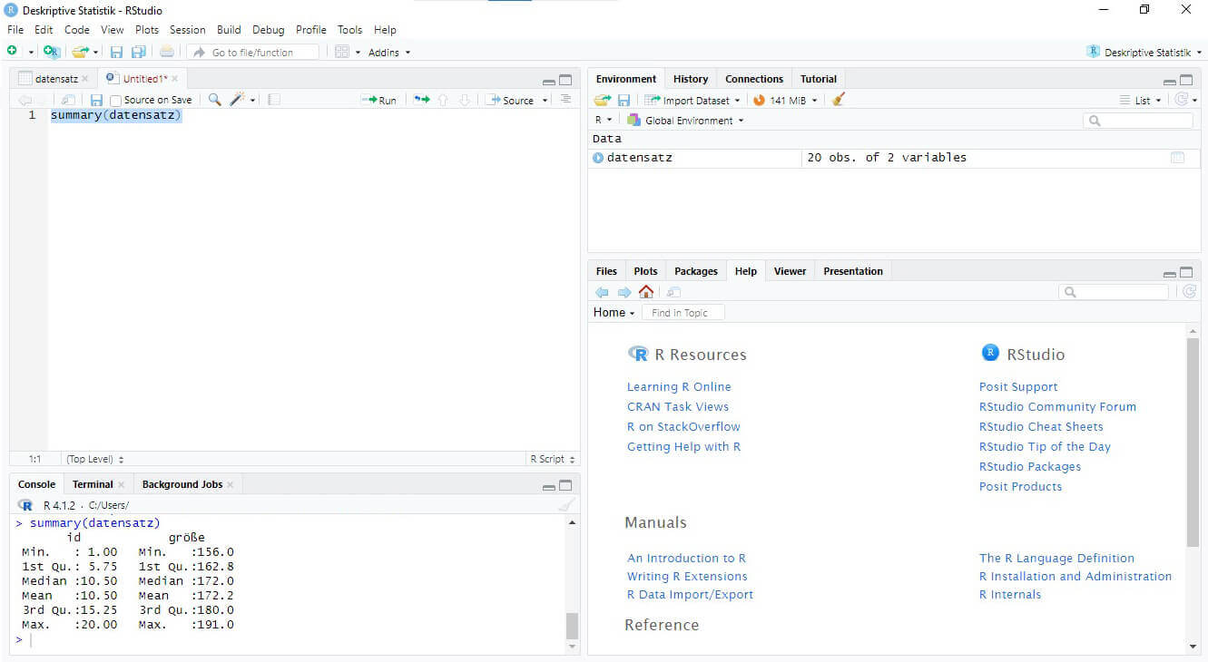Enable the Source on Save checkbox
The width and height of the screenshot is (1208, 662).
115,101
